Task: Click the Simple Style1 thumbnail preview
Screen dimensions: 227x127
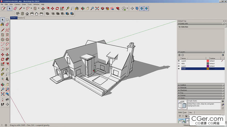Action: click(x=182, y=105)
